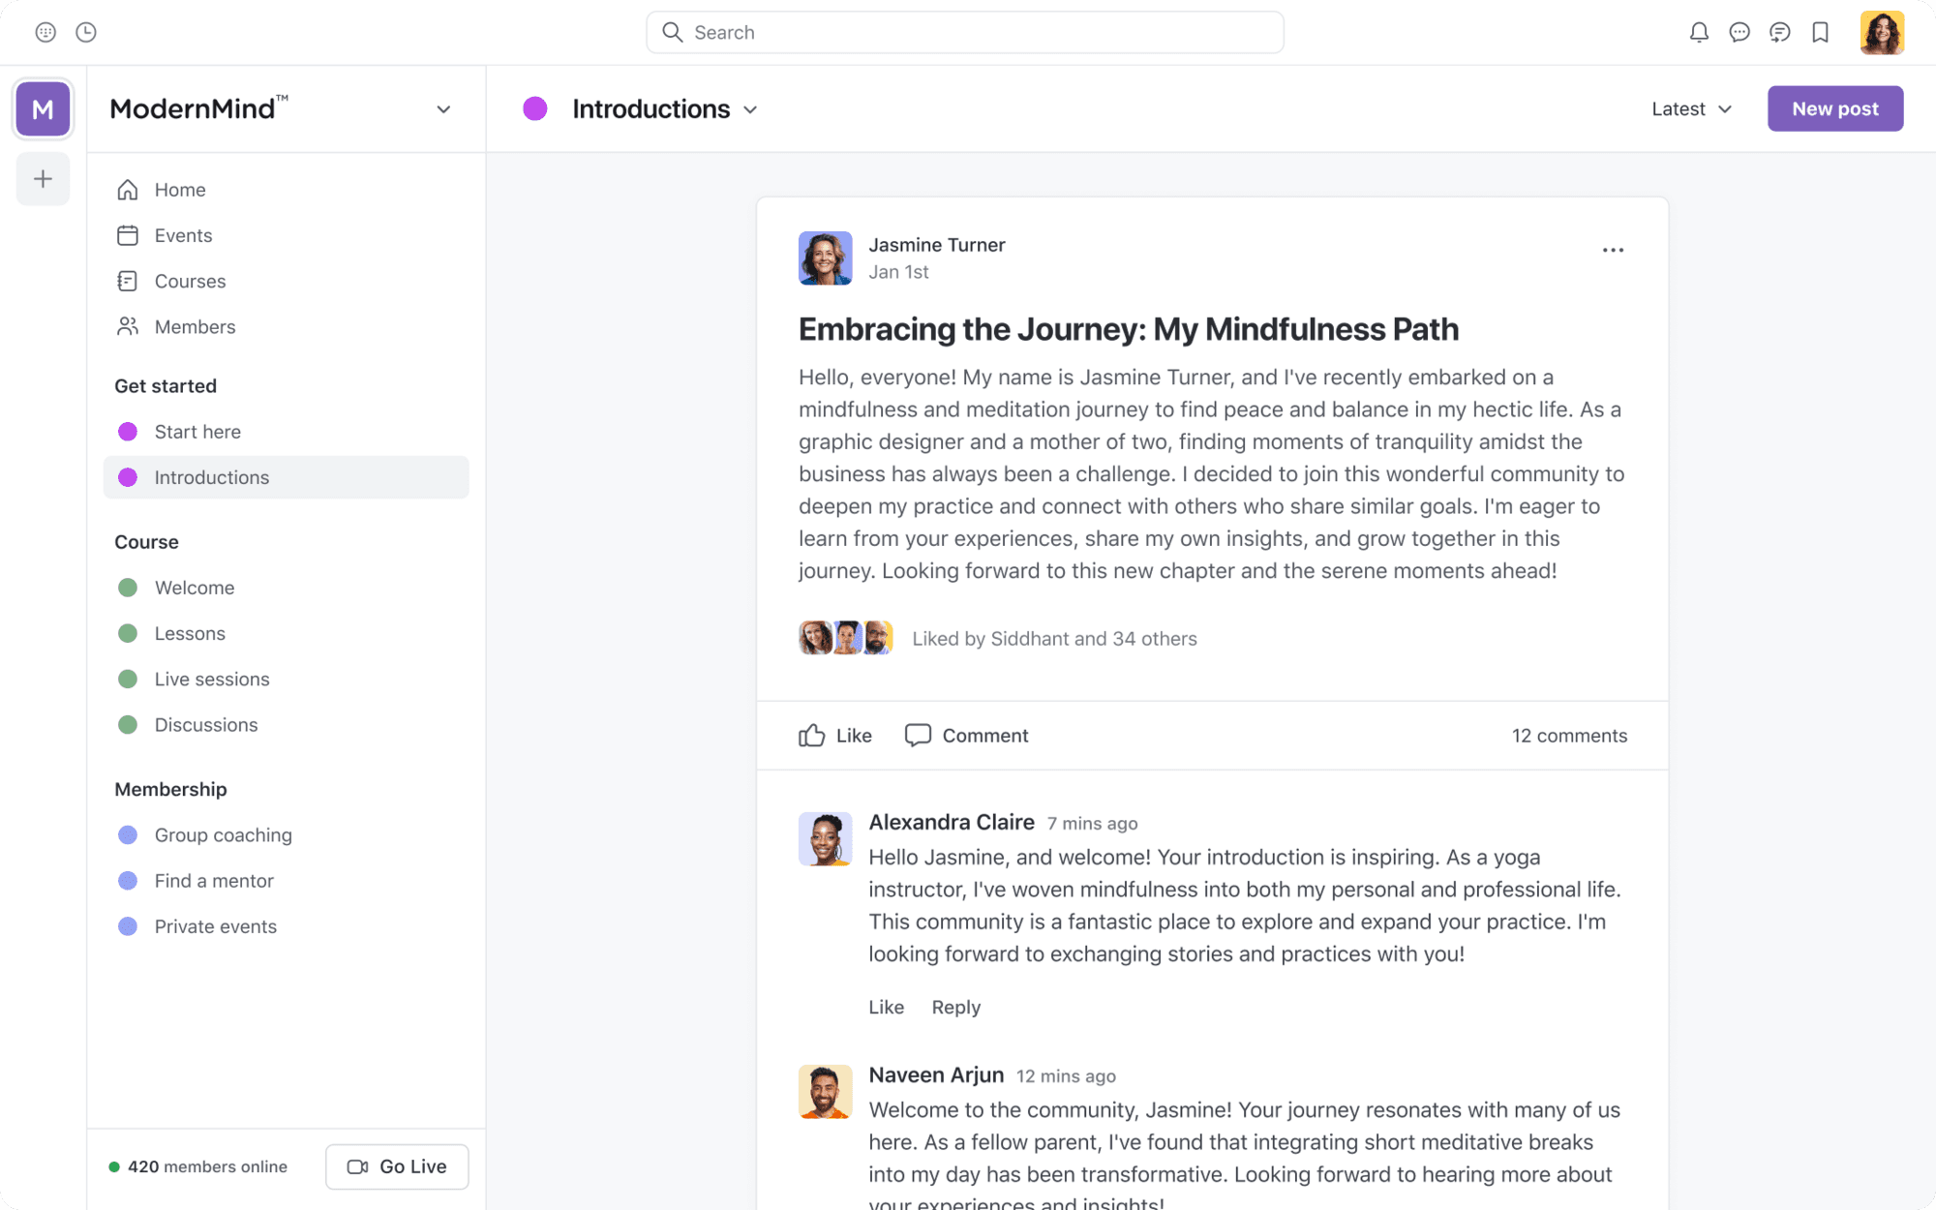Click the Events icon in sidebar
This screenshot has width=1936, height=1210.
tap(127, 234)
